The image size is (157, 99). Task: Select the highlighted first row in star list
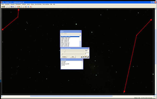[x=70, y=37]
